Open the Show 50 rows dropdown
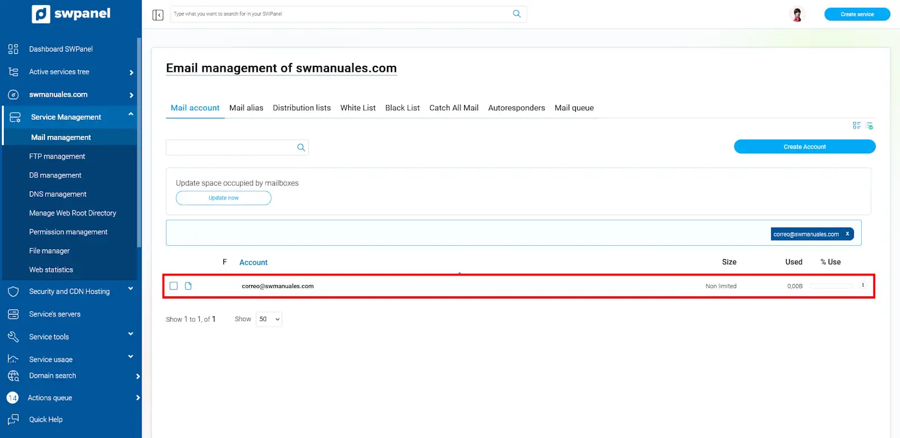 click(269, 319)
